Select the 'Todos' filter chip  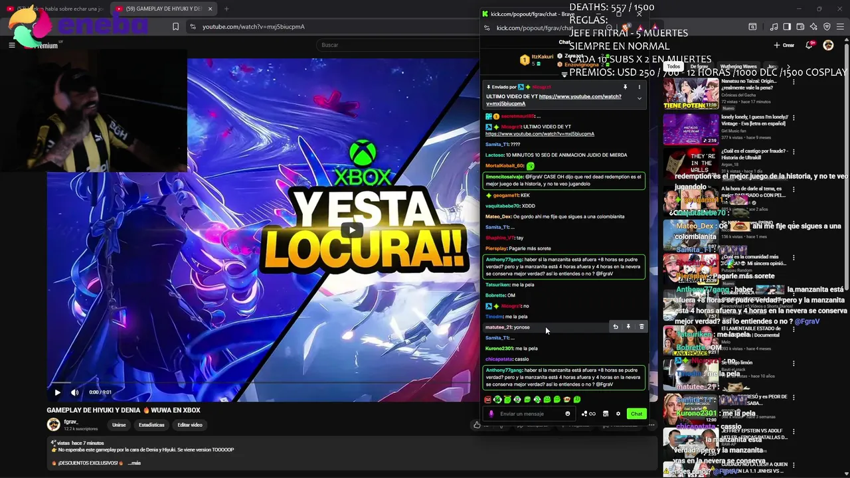tap(673, 66)
